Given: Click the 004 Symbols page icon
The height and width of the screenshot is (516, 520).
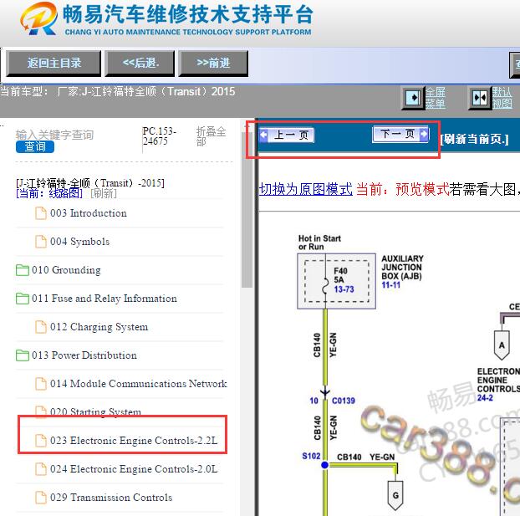Looking at the screenshot, I should point(41,242).
